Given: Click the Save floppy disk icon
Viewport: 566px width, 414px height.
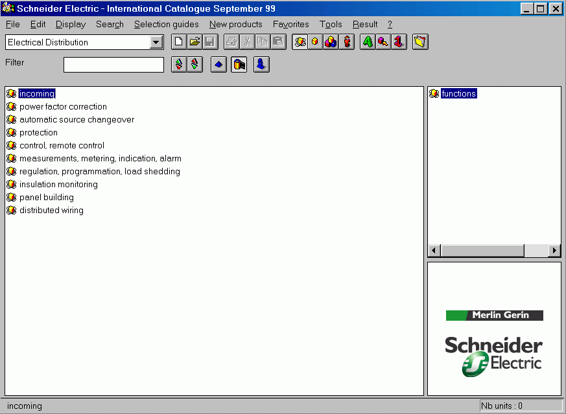Looking at the screenshot, I should point(210,42).
